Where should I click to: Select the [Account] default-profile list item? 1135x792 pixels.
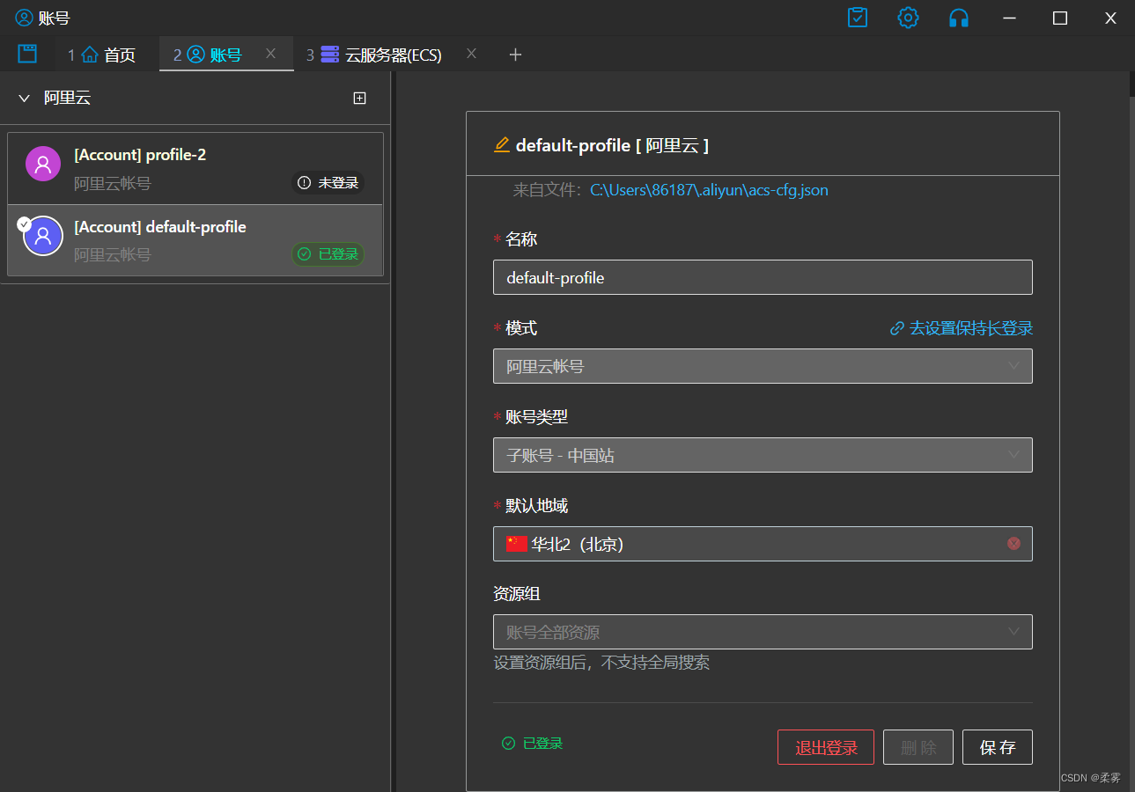pyautogui.click(x=195, y=240)
